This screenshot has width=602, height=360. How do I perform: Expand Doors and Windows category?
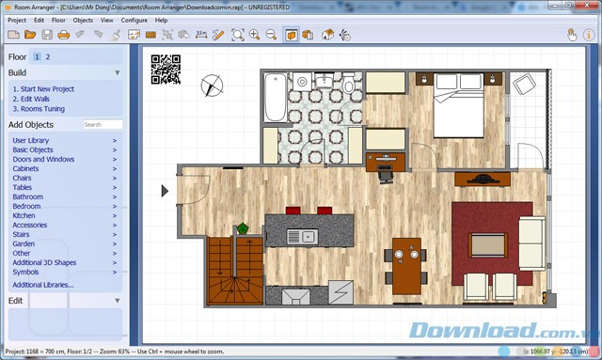coord(65,159)
